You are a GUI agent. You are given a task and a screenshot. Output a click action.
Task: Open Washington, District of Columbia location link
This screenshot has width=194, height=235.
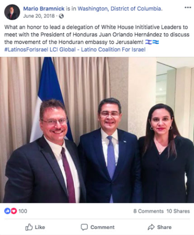click(x=119, y=9)
